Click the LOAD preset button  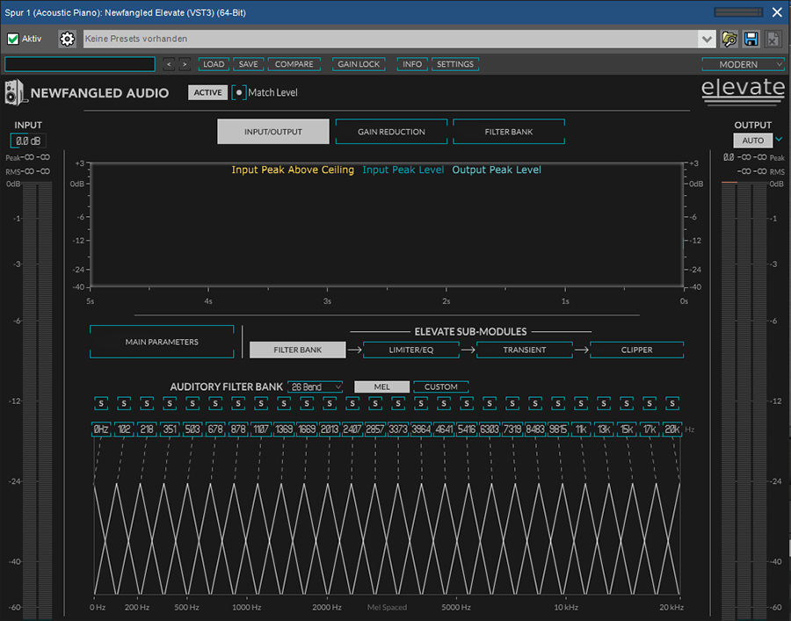[214, 64]
